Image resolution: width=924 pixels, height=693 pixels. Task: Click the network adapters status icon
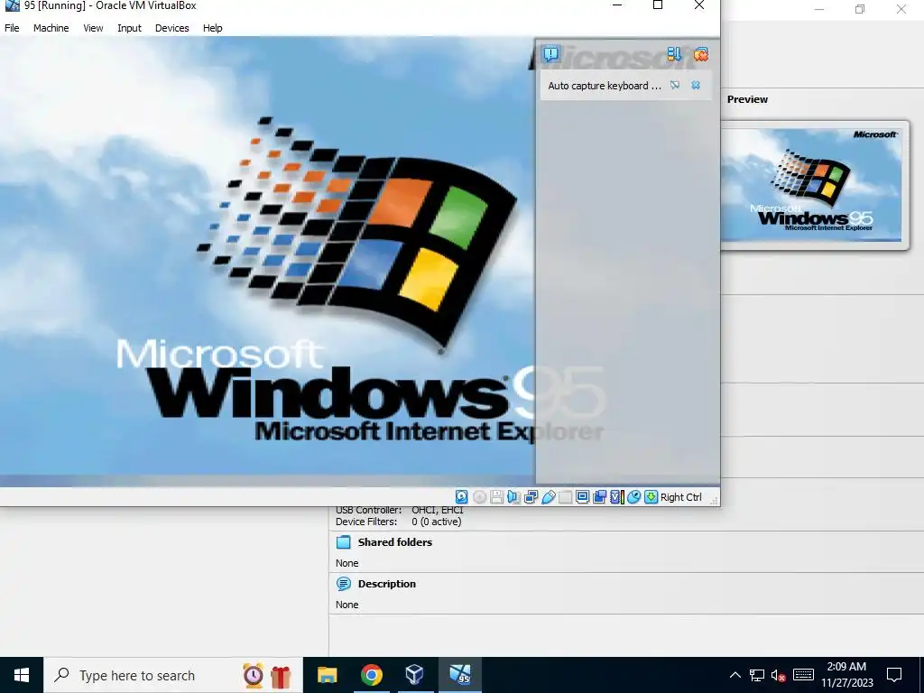[531, 497]
